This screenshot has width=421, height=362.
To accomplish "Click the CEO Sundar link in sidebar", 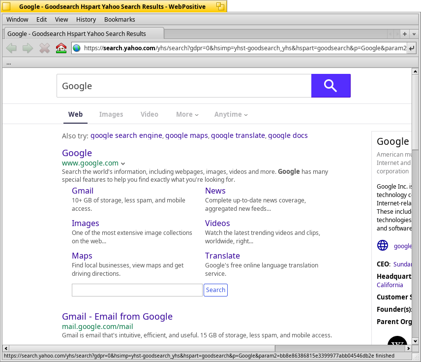I will (402, 264).
